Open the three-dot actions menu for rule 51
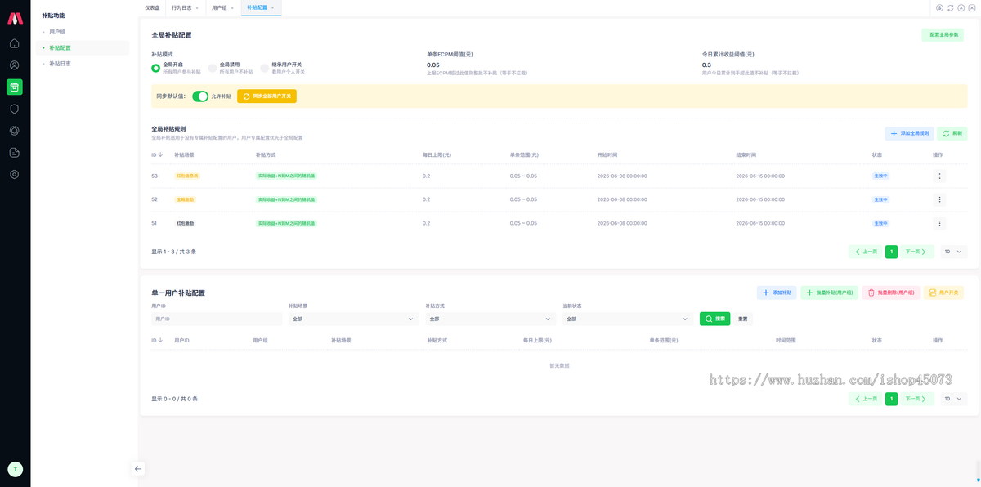This screenshot has width=981, height=487. pos(939,223)
